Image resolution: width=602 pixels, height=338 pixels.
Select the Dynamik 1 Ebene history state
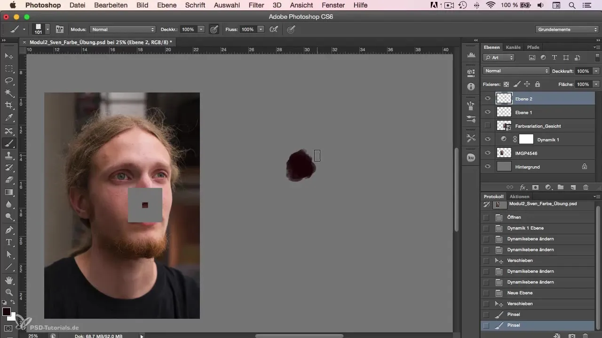pos(539,228)
